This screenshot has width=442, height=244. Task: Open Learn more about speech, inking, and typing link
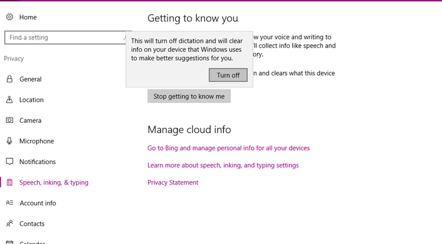click(223, 165)
